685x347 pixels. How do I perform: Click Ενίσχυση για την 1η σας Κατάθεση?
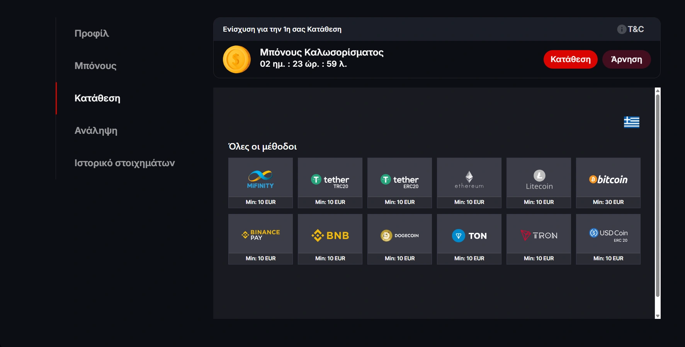click(282, 29)
